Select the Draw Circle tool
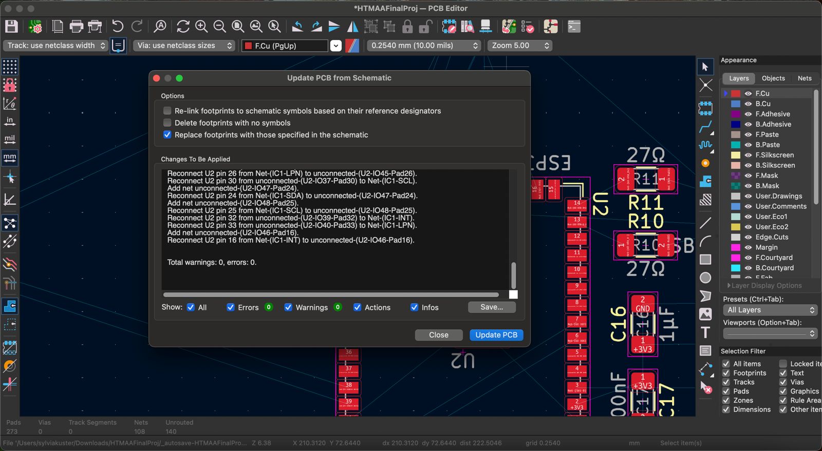 pyautogui.click(x=705, y=278)
